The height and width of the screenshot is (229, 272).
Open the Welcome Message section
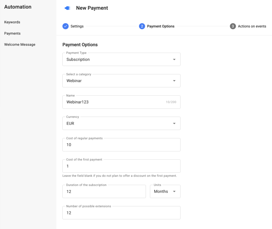20,45
